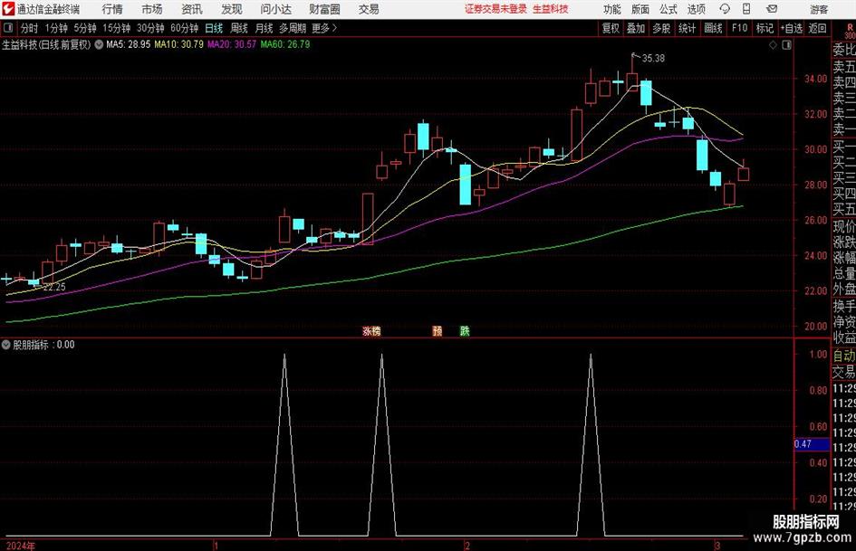Switch to the 5分钟 period
This screenshot has width=856, height=551.
point(85,28)
